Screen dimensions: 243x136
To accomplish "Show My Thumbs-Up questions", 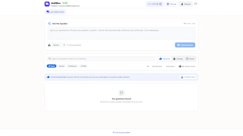I will (187, 66).
